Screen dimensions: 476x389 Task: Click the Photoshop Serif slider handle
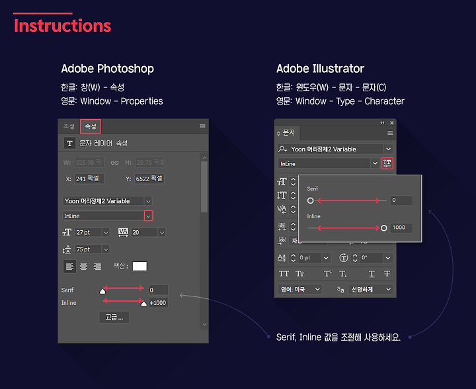[102, 291]
